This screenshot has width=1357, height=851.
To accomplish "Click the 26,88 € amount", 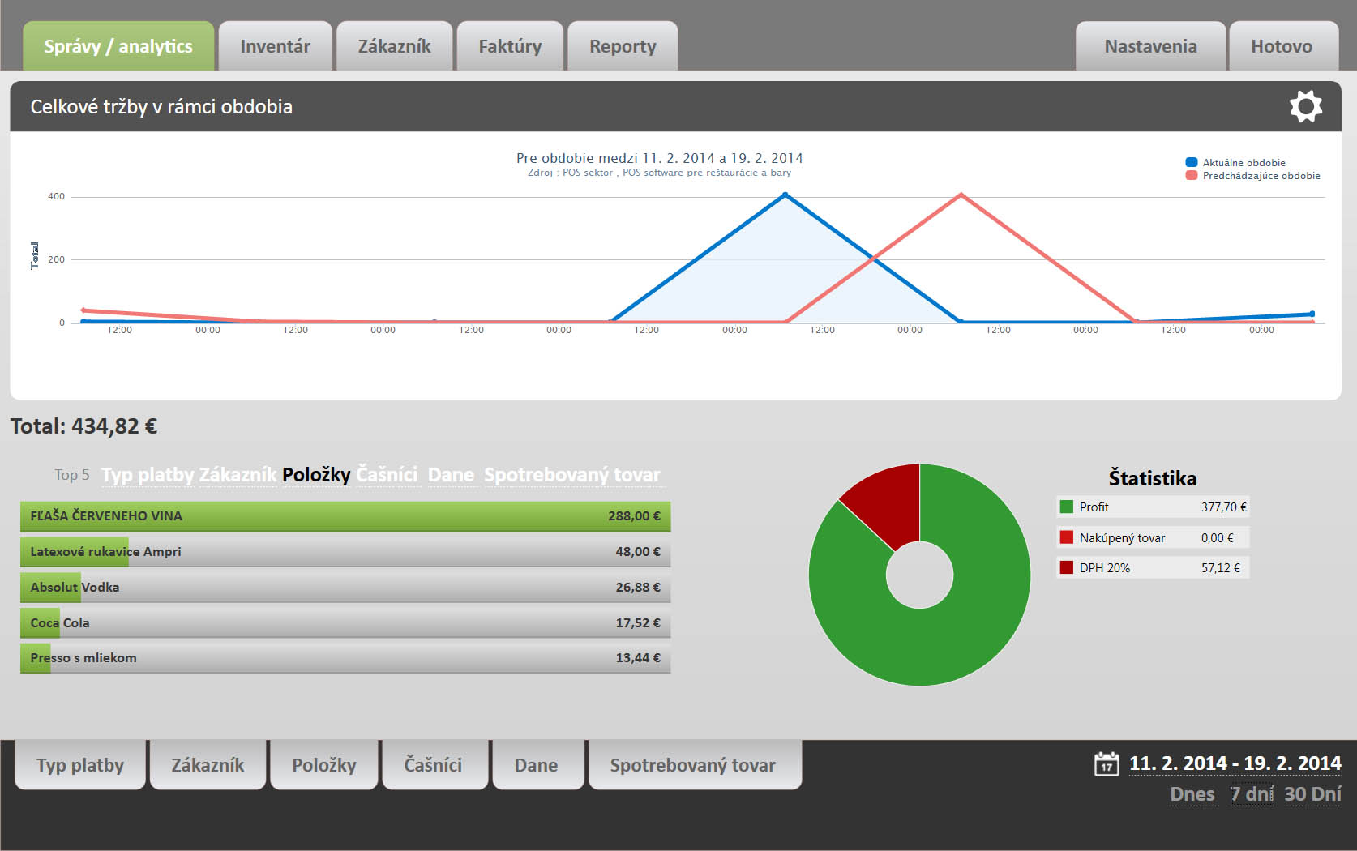I will (637, 588).
